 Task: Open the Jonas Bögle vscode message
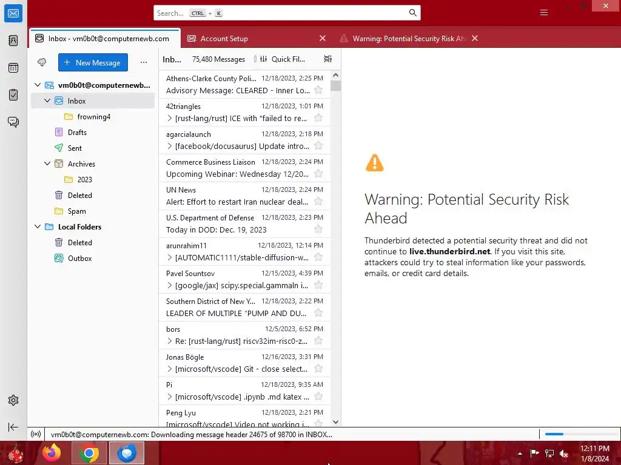[x=244, y=363]
